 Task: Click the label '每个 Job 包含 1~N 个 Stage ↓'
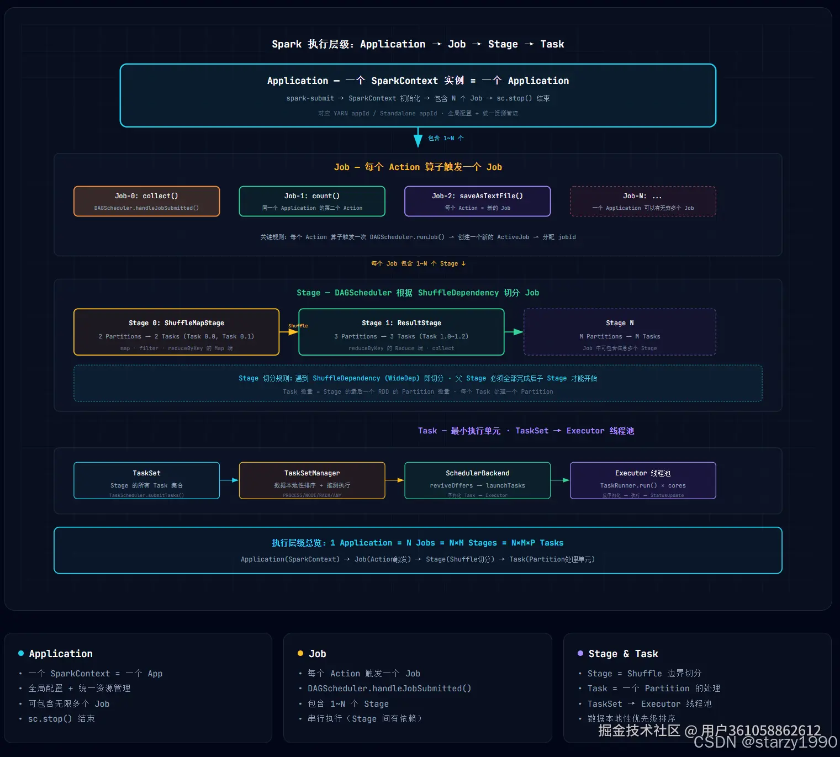coord(418,263)
